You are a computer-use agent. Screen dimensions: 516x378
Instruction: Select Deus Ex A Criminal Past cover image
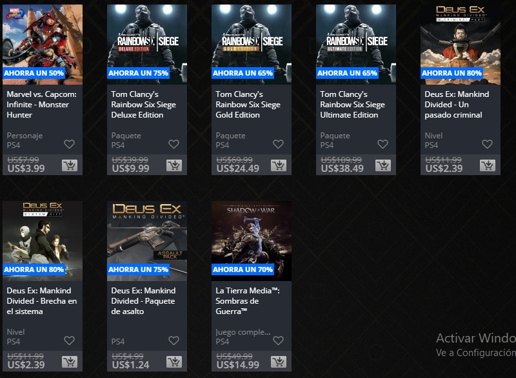(461, 45)
